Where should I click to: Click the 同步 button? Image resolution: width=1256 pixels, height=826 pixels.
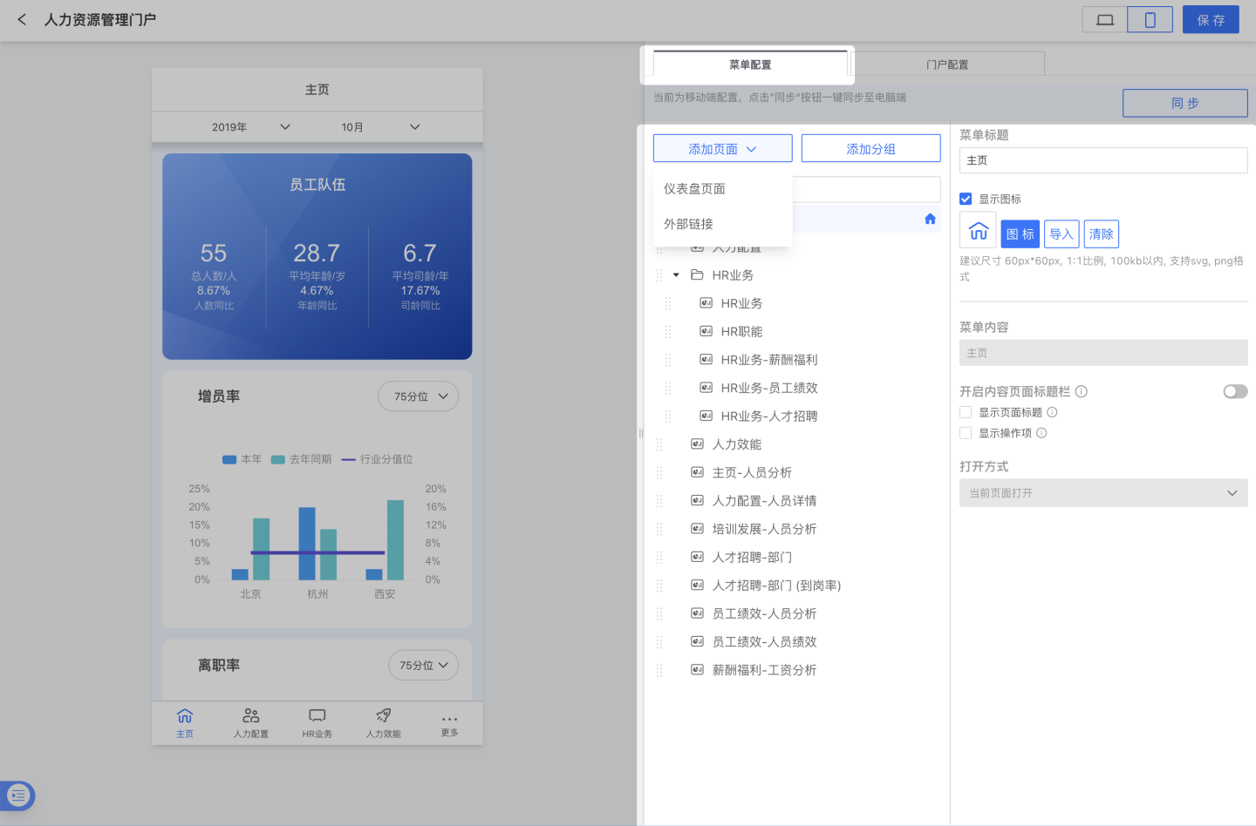click(1184, 103)
